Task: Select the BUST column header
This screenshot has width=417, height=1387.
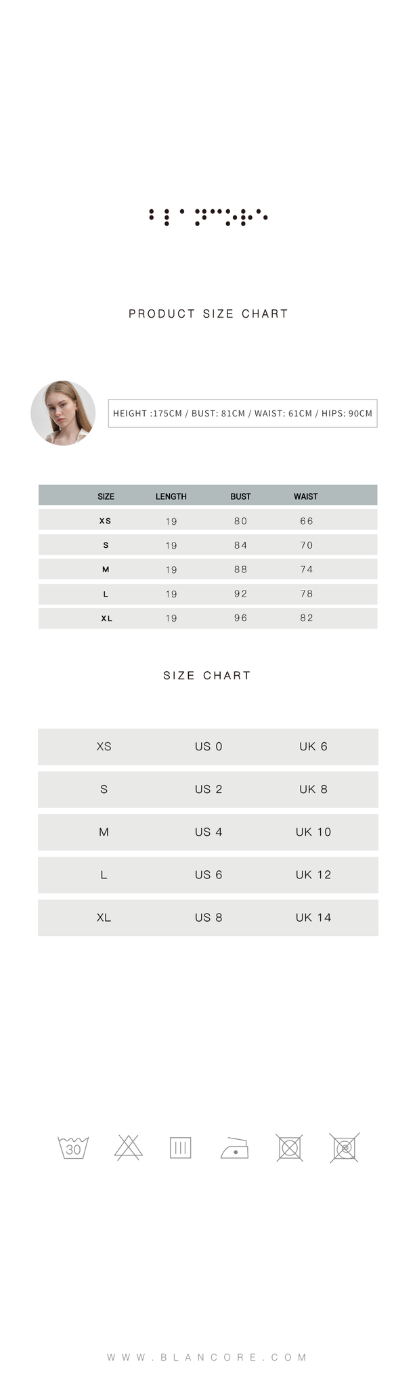Action: point(240,496)
